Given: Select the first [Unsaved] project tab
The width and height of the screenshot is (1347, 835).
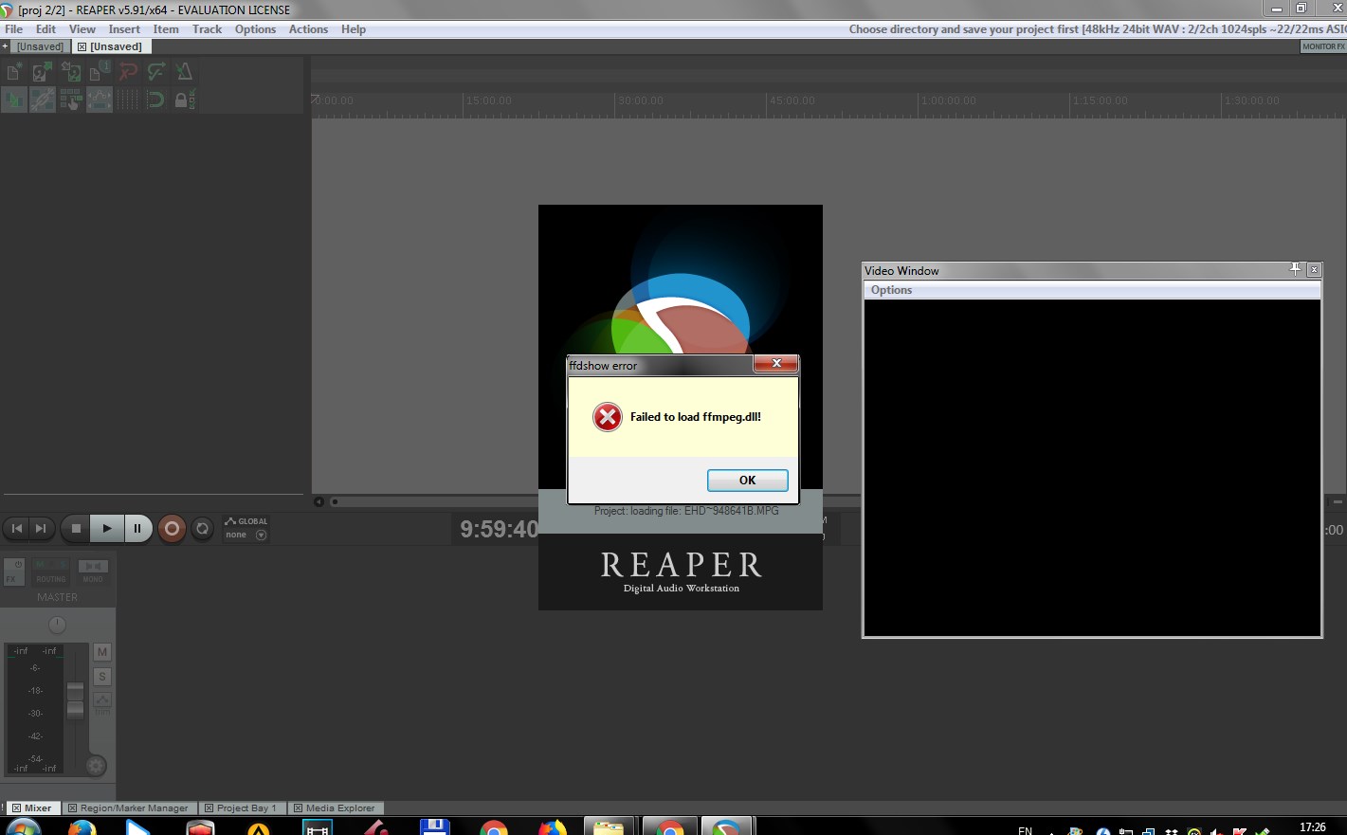Looking at the screenshot, I should point(40,46).
